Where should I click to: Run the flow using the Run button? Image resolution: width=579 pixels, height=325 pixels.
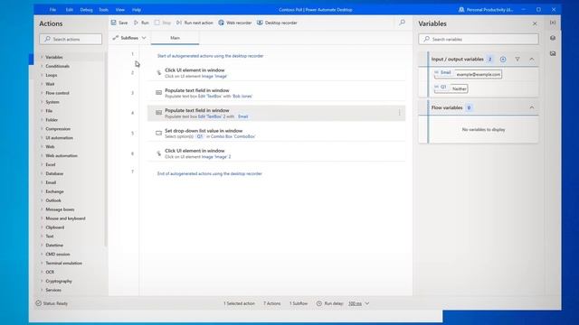pyautogui.click(x=141, y=23)
